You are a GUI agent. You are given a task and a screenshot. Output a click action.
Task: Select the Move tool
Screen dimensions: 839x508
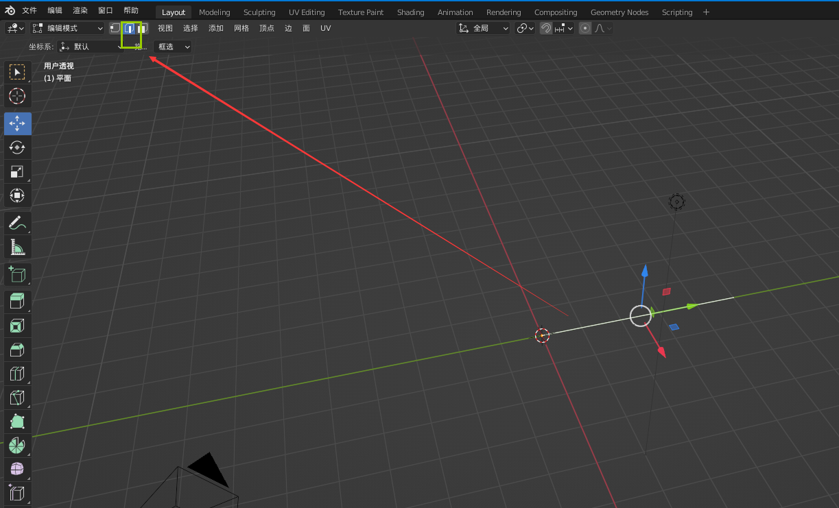pyautogui.click(x=17, y=123)
